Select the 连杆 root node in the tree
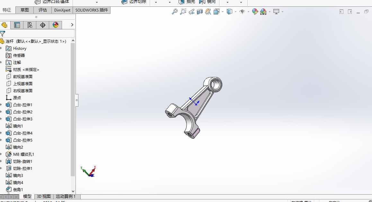 pos(36,41)
